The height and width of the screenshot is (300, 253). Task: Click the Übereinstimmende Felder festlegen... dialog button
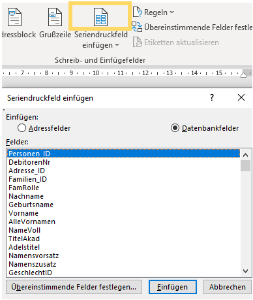point(74,287)
